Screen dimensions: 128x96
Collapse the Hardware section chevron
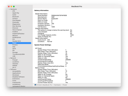9,9
